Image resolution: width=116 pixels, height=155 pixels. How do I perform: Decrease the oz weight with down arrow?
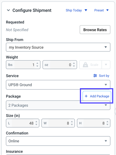point(74,66)
